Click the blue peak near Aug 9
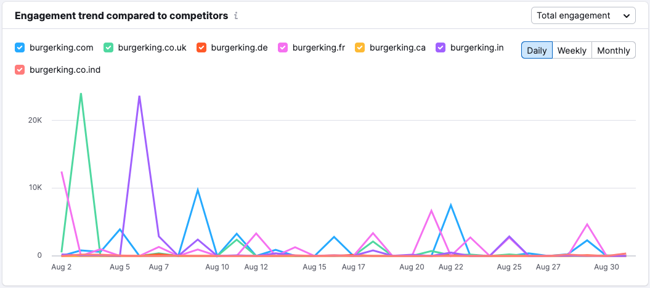 coord(198,190)
